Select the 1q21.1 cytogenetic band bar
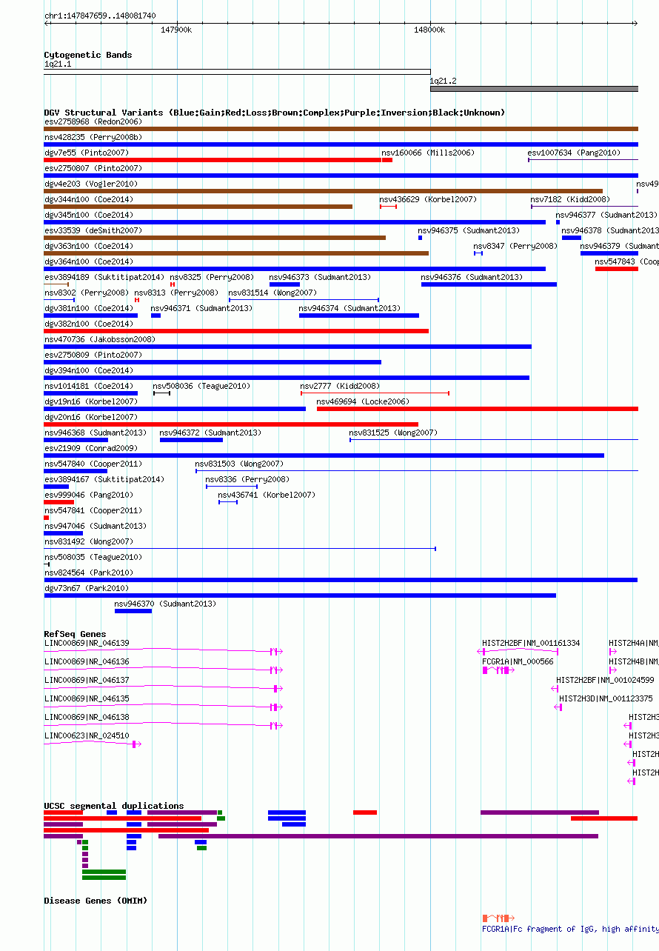Viewport: 659px width, 951px height. pyautogui.click(x=237, y=72)
